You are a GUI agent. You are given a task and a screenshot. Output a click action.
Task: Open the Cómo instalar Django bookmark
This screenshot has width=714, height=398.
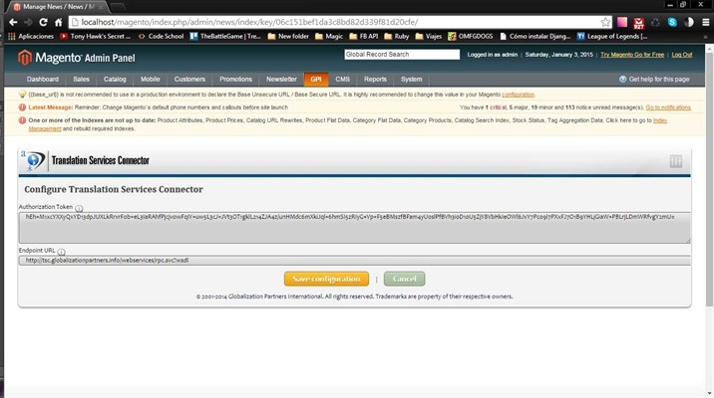pyautogui.click(x=535, y=36)
